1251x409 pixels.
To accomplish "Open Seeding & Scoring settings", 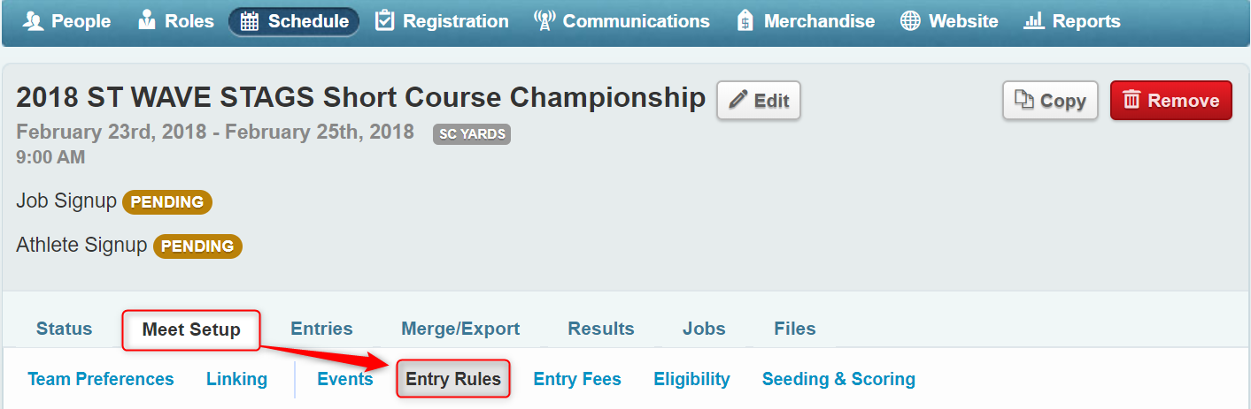I will (x=838, y=379).
